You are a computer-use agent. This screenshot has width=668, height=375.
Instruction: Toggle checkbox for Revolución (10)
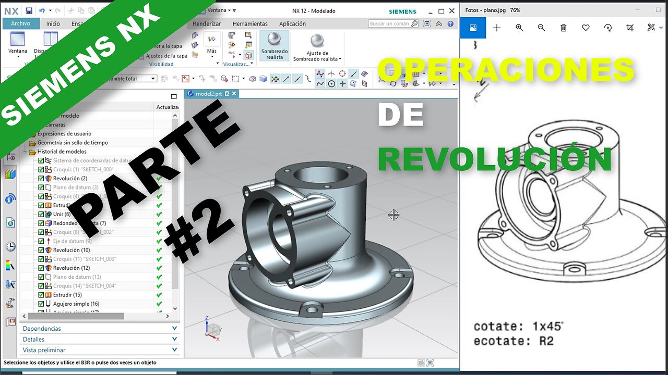(x=41, y=250)
